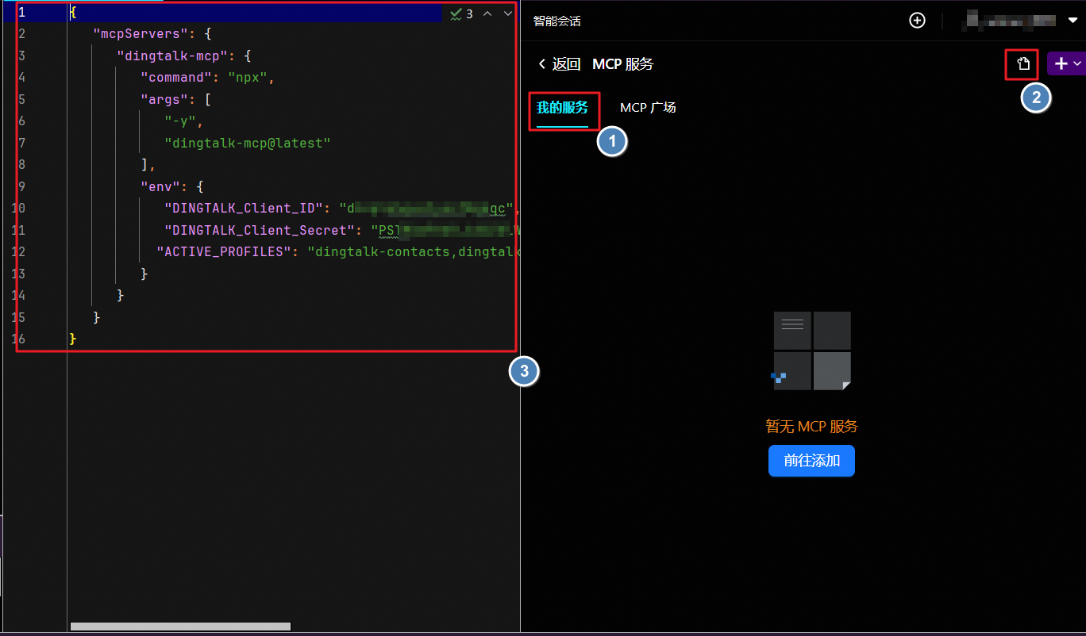Click the "dingtalk-mcp@latest" string
Image resolution: width=1086 pixels, height=636 pixels.
247,143
